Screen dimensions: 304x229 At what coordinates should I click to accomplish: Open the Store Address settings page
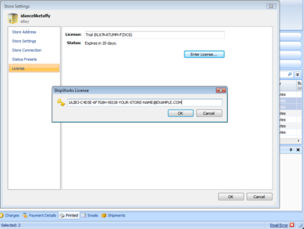[24, 32]
